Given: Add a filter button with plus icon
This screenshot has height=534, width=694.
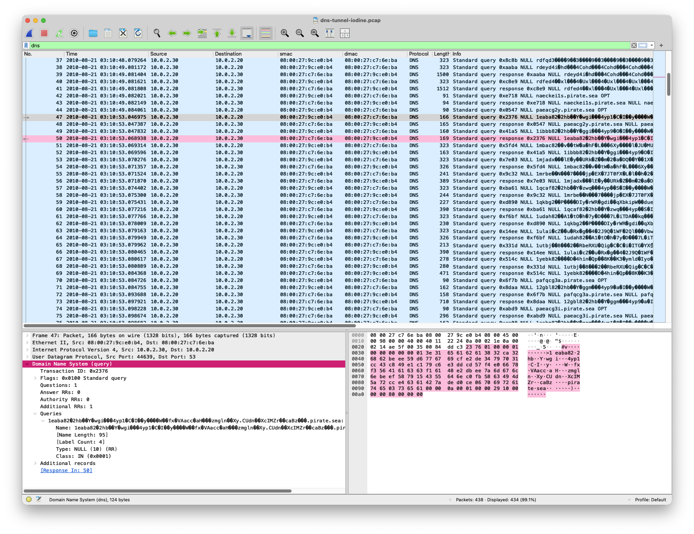Looking at the screenshot, I should (661, 45).
